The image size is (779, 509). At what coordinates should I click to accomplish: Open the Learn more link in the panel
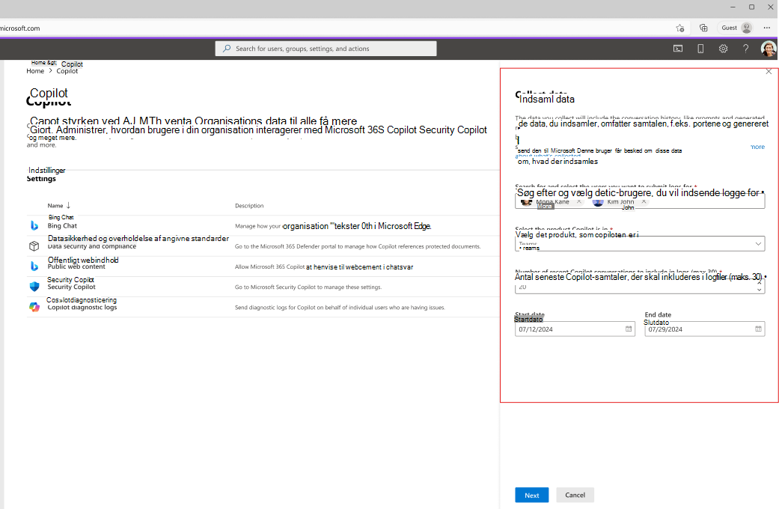[x=757, y=147]
